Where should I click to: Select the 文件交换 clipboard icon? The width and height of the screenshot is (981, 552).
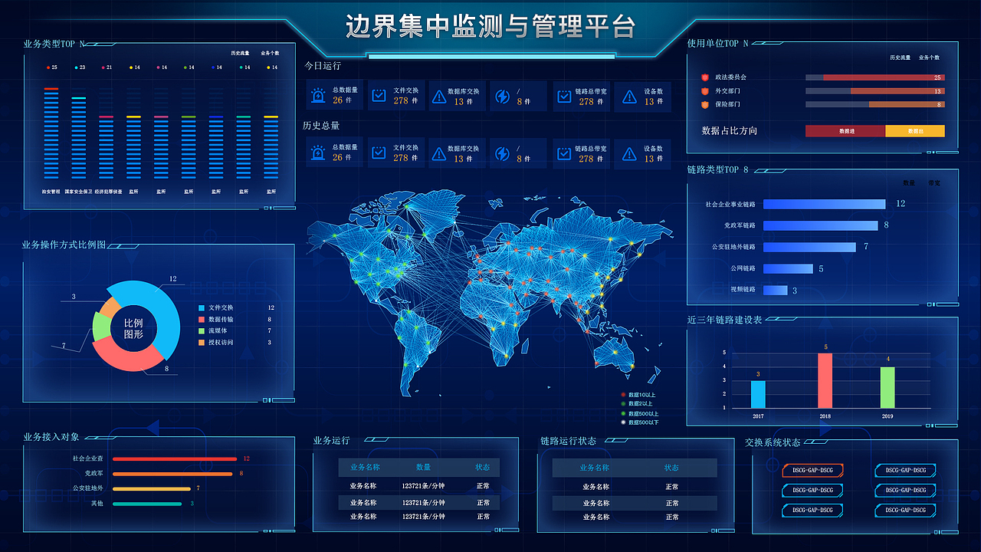(378, 96)
